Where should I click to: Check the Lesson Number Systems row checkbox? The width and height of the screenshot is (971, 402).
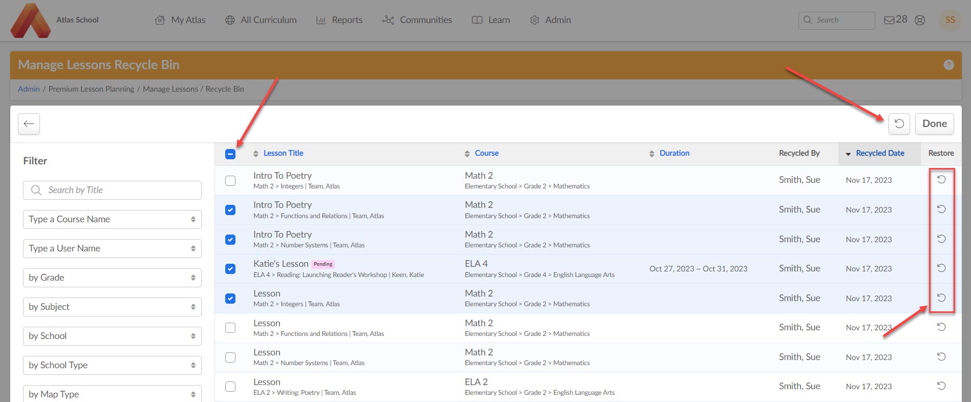point(230,357)
